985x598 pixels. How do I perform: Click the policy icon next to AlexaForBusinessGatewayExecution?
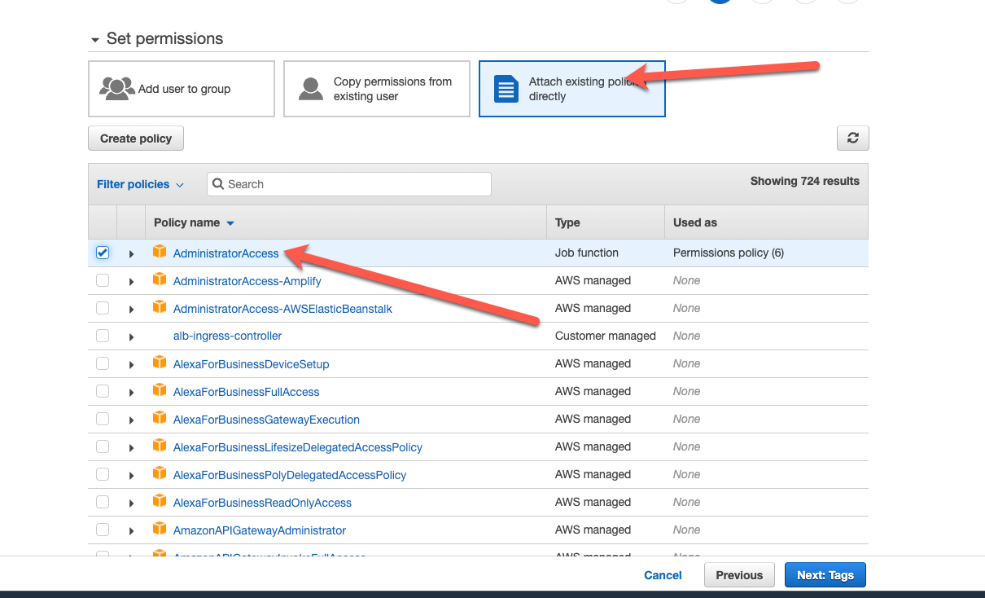[x=160, y=418]
